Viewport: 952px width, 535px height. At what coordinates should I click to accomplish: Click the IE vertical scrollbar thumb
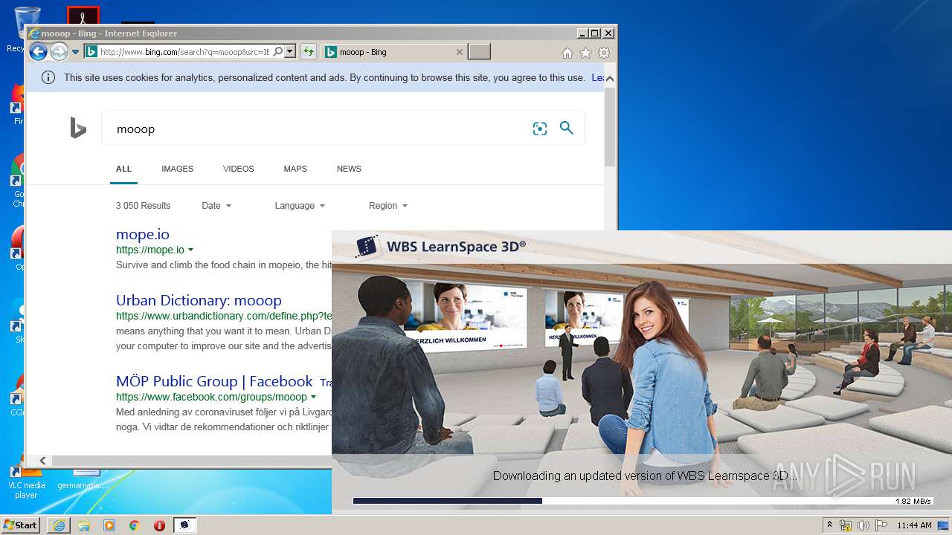(610, 126)
